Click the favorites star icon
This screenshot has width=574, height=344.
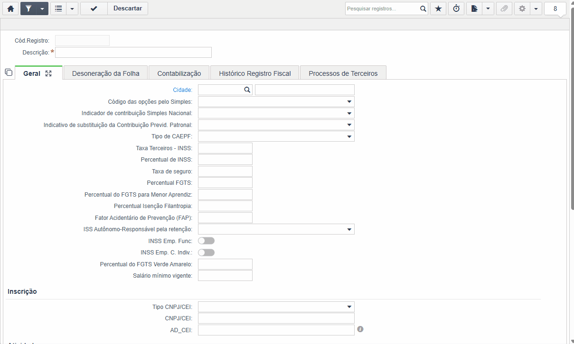coord(438,9)
